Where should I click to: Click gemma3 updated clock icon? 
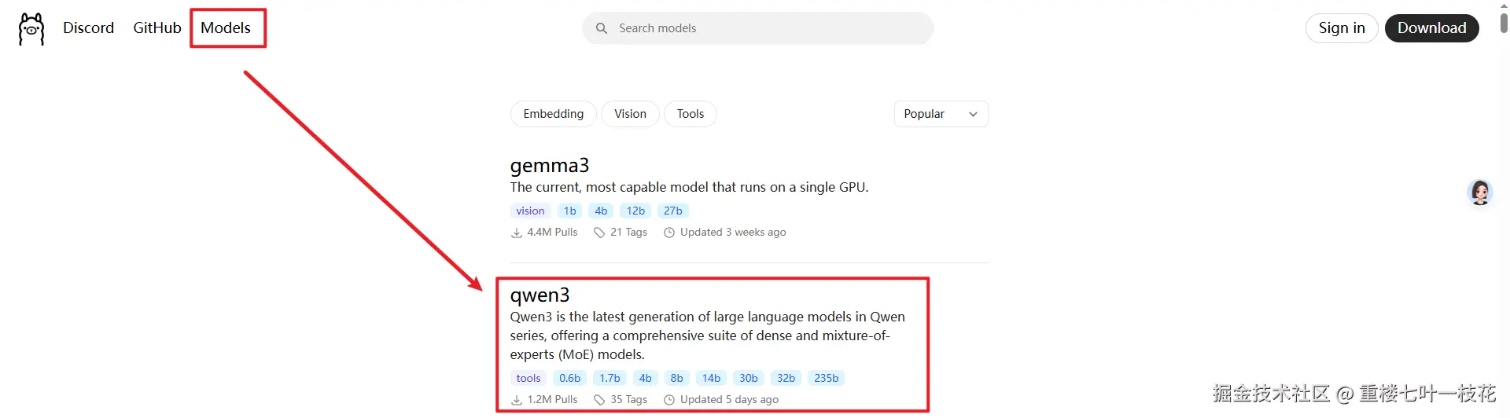point(669,233)
